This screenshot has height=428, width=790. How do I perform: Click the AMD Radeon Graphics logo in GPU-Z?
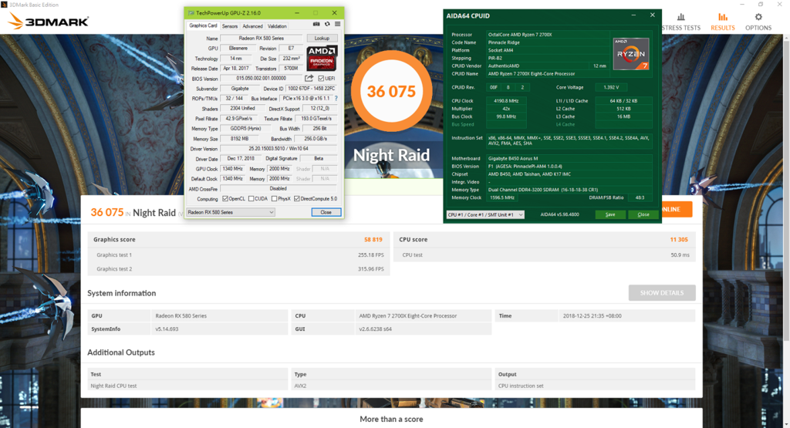322,58
